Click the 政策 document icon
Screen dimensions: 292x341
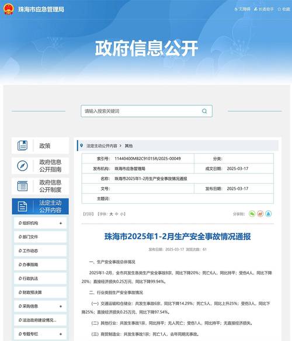[x=22, y=145]
